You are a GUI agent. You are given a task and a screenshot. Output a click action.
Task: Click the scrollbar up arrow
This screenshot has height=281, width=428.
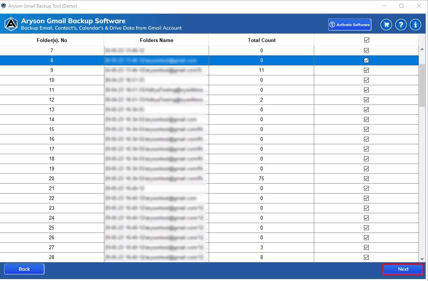pos(422,49)
